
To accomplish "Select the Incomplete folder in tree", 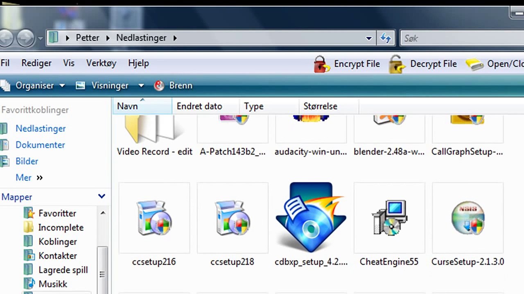I will [x=61, y=227].
